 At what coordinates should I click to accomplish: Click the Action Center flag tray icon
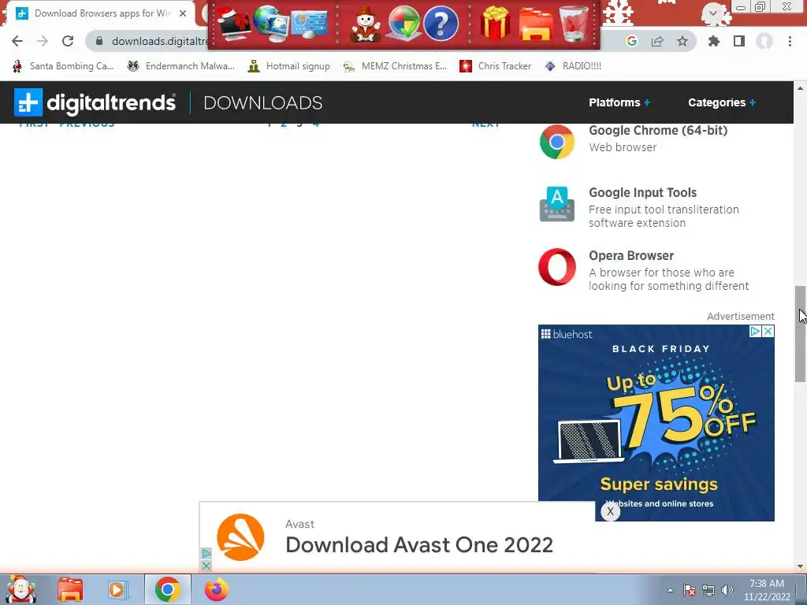(690, 590)
